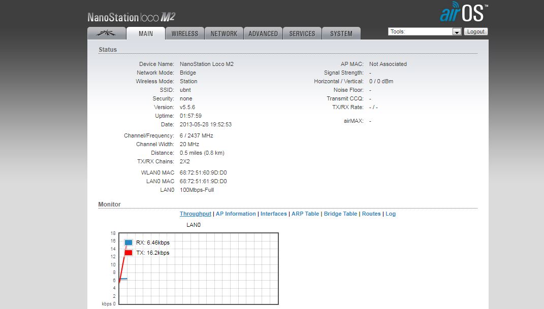This screenshot has width=544, height=309.
Task: Click Horizontal / Vertical value 0 / 0 dBm
Action: coord(381,81)
